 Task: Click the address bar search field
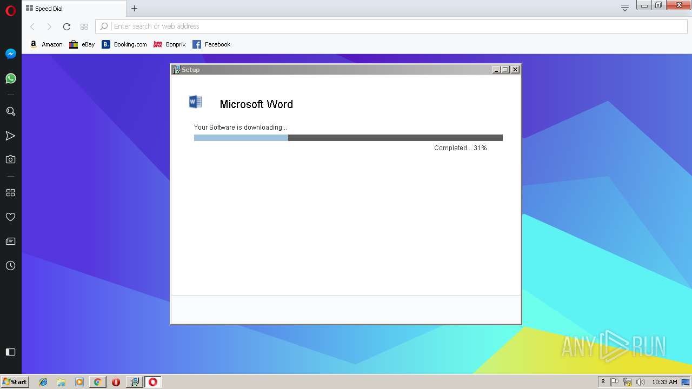pyautogui.click(x=392, y=26)
